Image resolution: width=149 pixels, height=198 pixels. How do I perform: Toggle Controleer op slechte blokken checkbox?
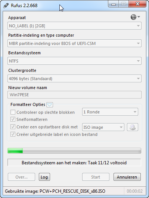click(13, 112)
